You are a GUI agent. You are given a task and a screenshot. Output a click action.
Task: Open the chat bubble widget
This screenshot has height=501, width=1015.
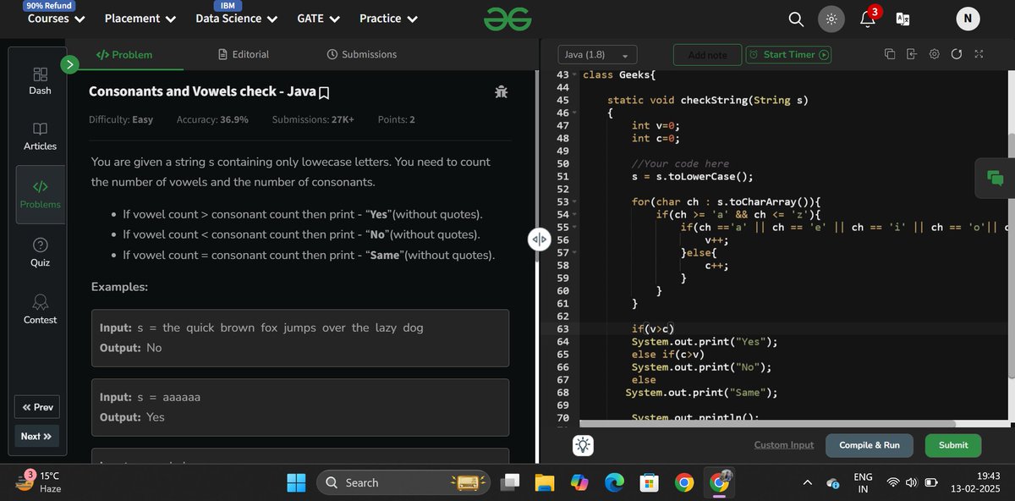tap(995, 178)
